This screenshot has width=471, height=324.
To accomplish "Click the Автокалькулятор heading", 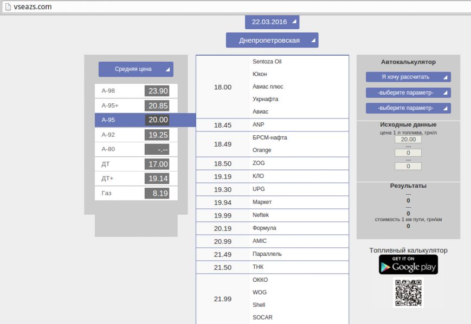I will click(408, 62).
